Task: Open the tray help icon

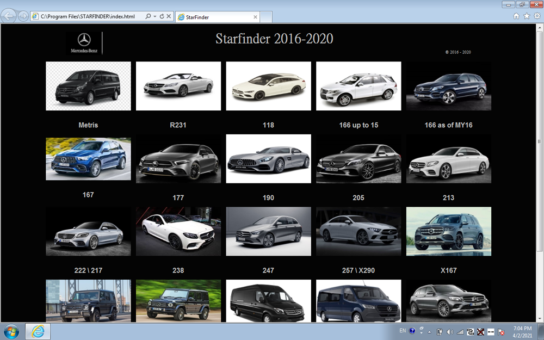Action: [412, 331]
